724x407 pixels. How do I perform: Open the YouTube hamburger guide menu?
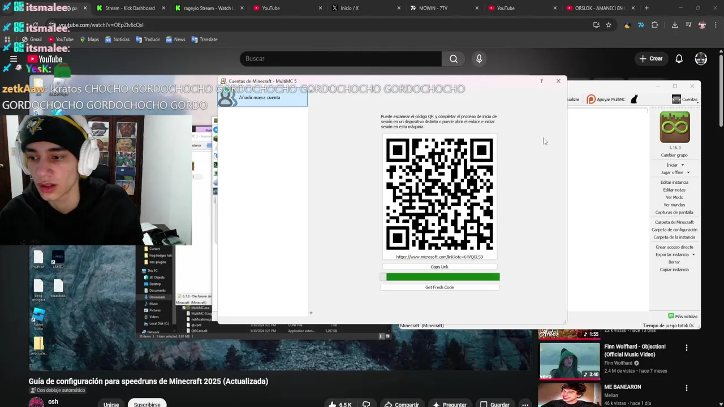pos(14,59)
